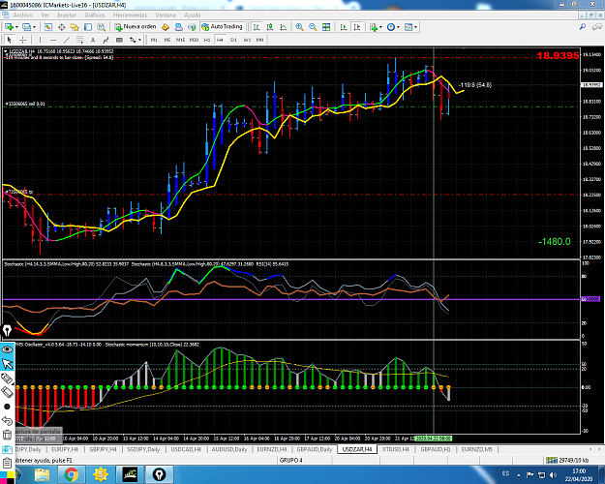
Task: Open Google Chrome from the taskbar
Action: pos(71,474)
